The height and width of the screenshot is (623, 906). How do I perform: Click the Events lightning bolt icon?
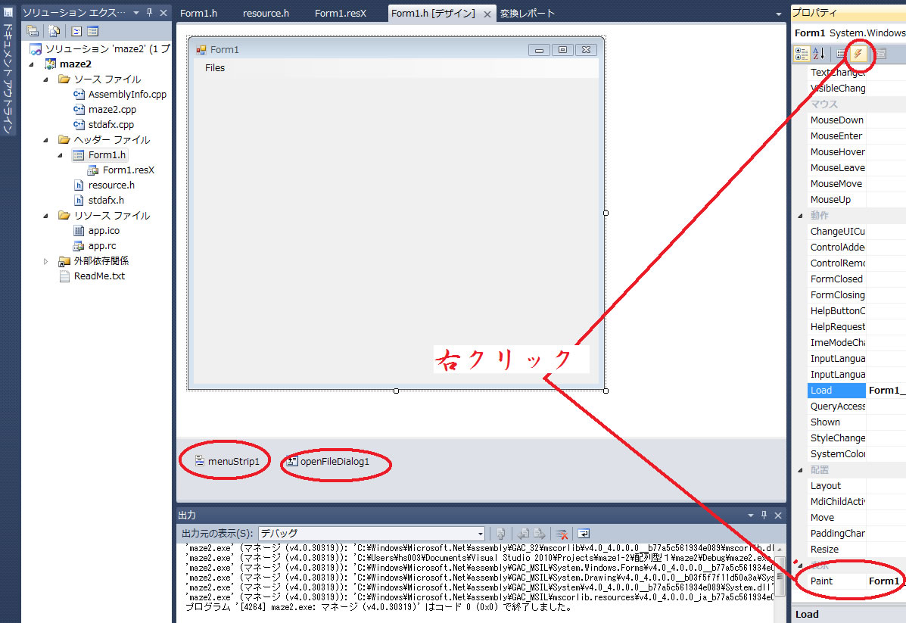pyautogui.click(x=858, y=53)
